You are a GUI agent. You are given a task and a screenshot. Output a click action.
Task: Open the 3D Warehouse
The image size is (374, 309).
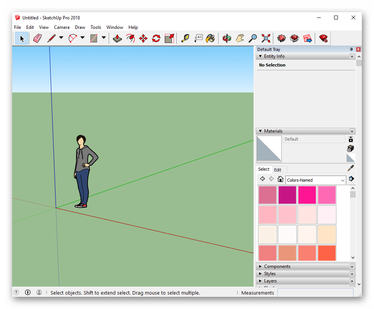click(x=282, y=38)
